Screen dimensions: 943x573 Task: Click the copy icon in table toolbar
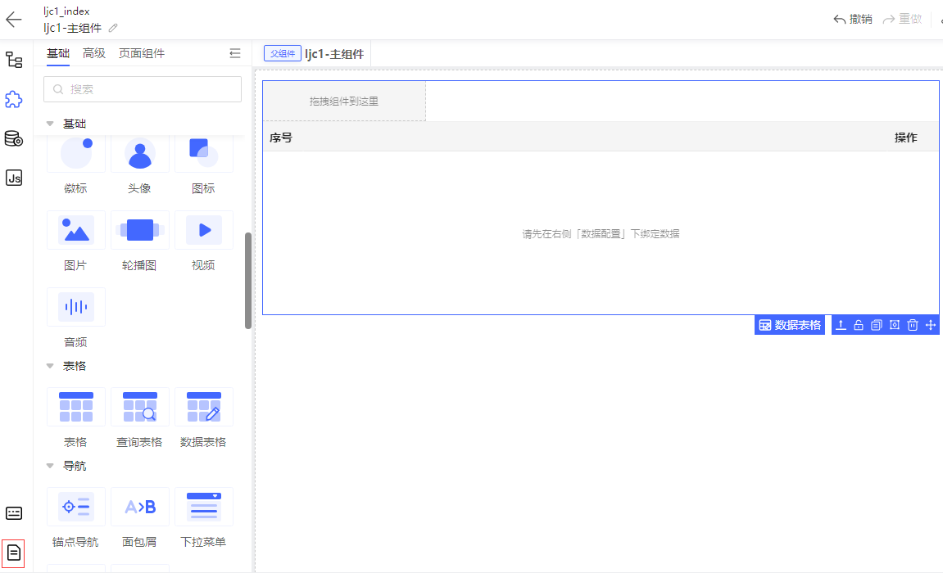point(877,325)
